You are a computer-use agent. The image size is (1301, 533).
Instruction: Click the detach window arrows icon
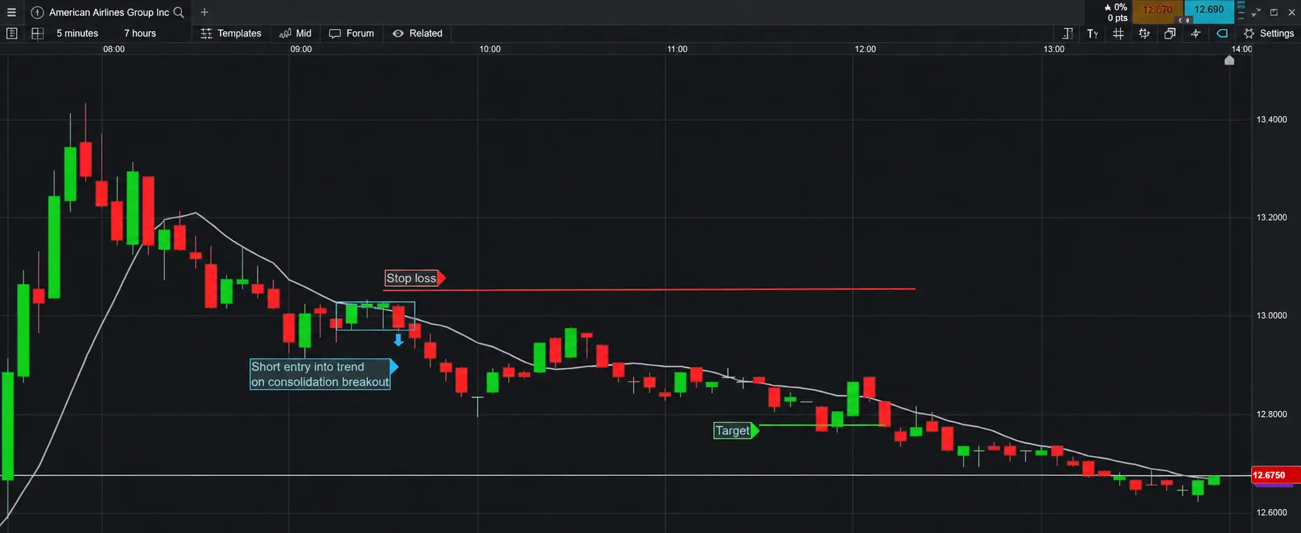pos(1256,12)
